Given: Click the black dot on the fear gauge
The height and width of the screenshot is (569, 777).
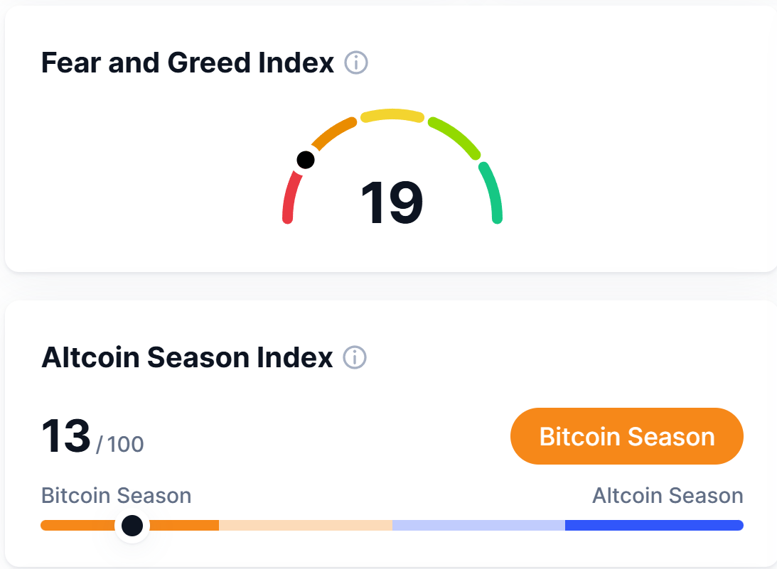Looking at the screenshot, I should tap(306, 160).
